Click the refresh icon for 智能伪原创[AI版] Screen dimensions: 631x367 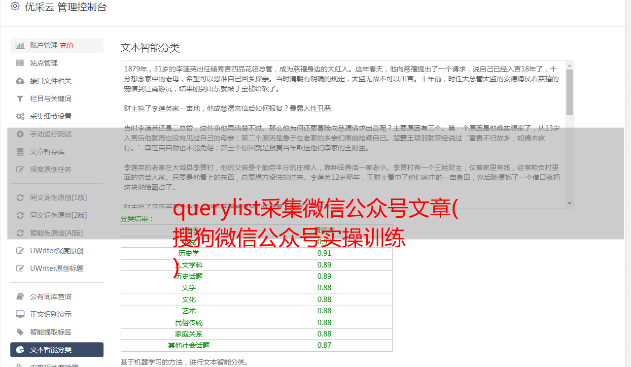pyautogui.click(x=20, y=233)
